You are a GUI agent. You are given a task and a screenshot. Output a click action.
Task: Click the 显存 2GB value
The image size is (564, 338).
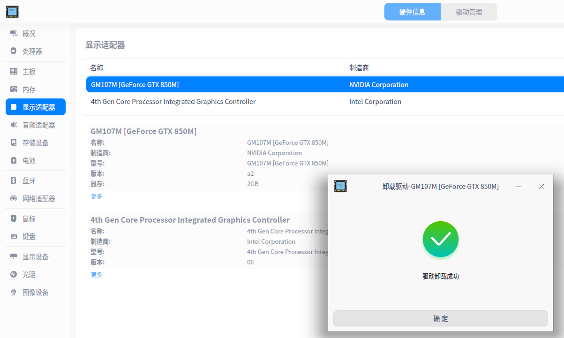[253, 184]
